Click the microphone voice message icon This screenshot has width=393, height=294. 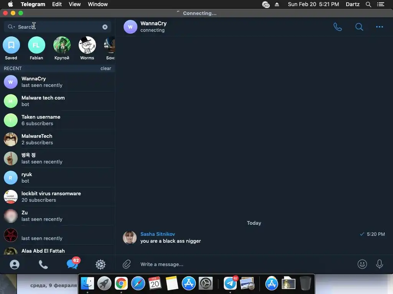point(380,264)
